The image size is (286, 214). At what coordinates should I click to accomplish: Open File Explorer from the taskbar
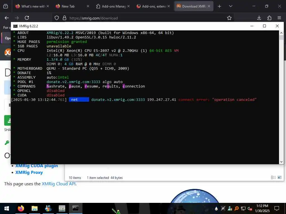point(34,208)
